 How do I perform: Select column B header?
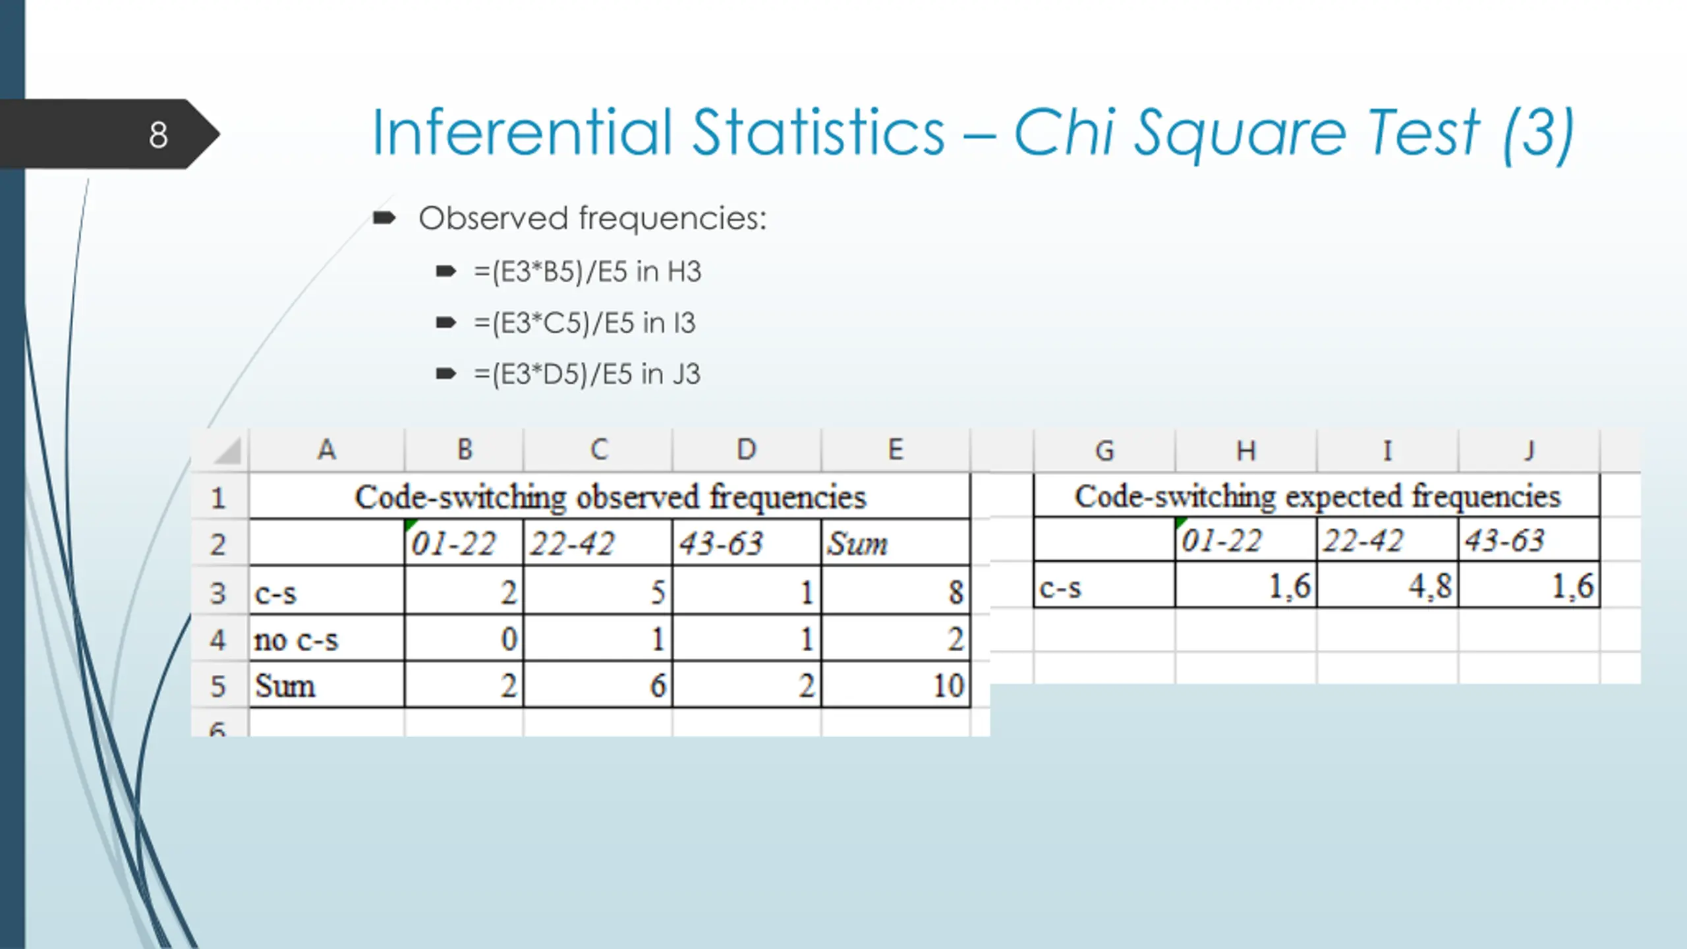tap(464, 450)
